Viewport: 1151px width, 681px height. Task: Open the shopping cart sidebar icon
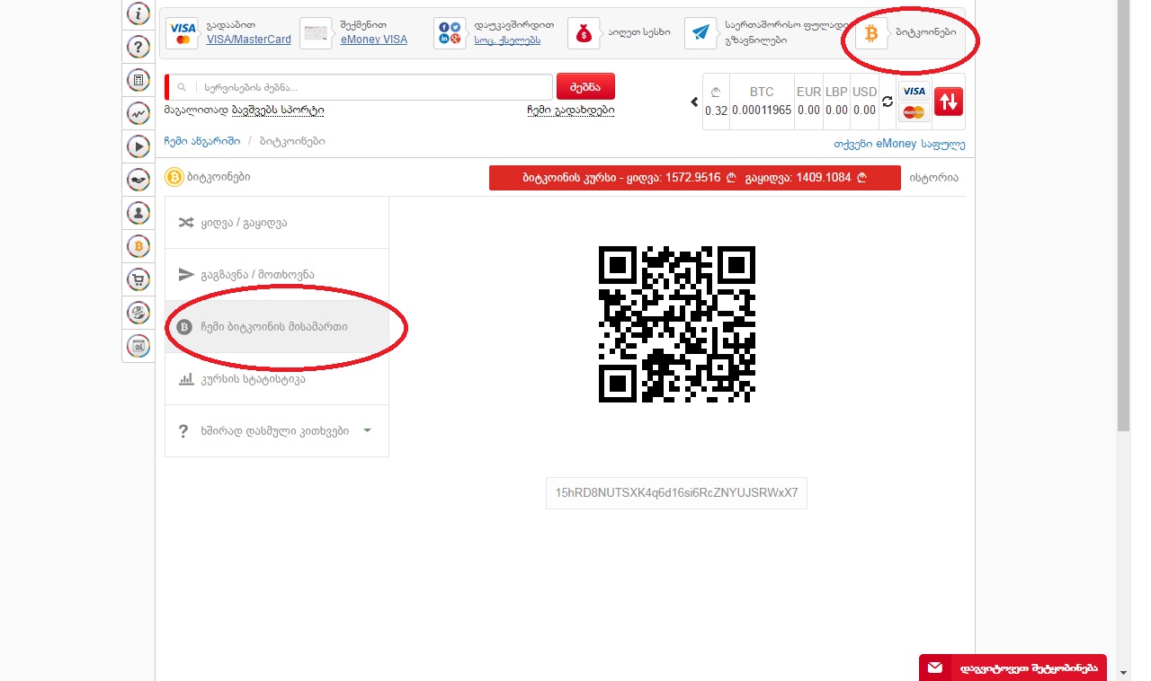coord(138,279)
